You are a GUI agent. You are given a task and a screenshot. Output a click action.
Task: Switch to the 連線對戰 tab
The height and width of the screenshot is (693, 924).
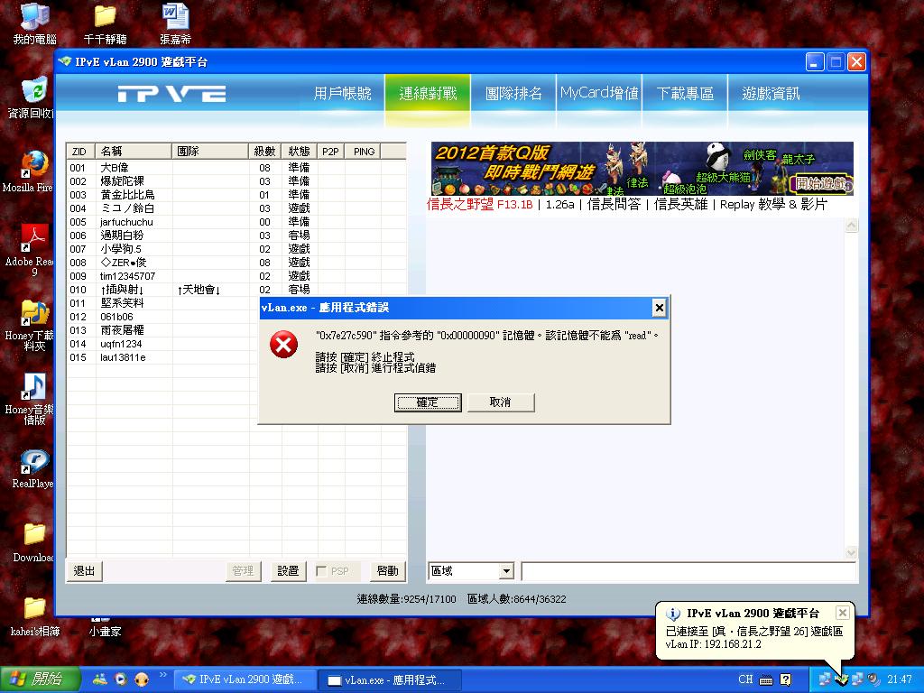pyautogui.click(x=428, y=94)
